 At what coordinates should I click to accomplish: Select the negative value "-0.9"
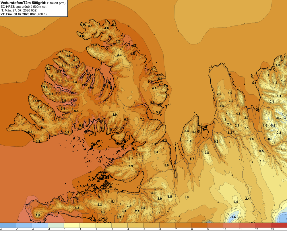coord(273,125)
